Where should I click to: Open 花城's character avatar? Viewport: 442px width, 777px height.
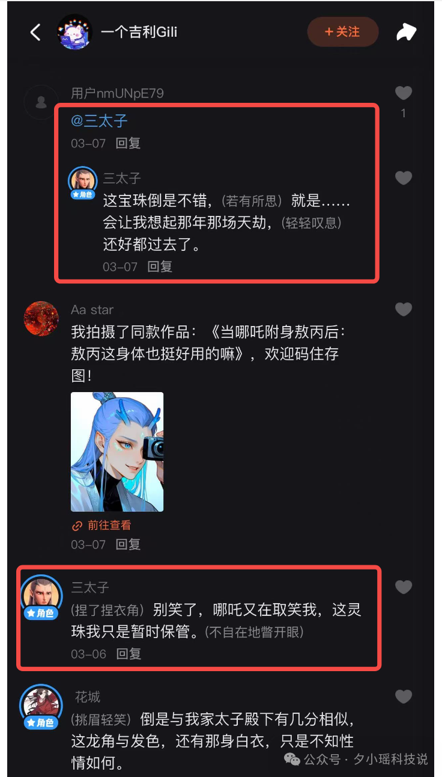pos(41,705)
